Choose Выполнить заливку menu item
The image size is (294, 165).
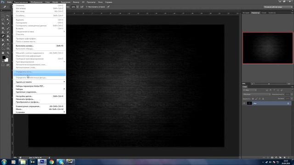pyautogui.click(x=40, y=46)
